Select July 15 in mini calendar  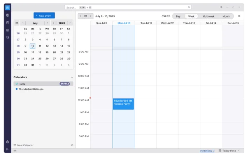tap(68, 46)
